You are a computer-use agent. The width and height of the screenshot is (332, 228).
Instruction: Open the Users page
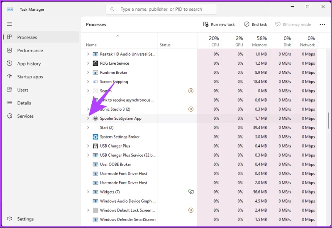pyautogui.click(x=41, y=90)
